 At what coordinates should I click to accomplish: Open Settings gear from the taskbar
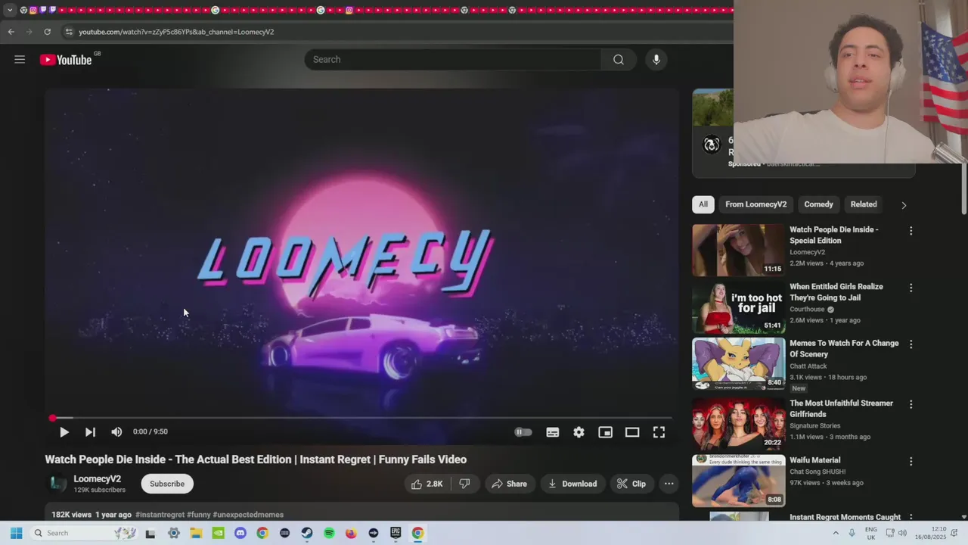coord(173,533)
